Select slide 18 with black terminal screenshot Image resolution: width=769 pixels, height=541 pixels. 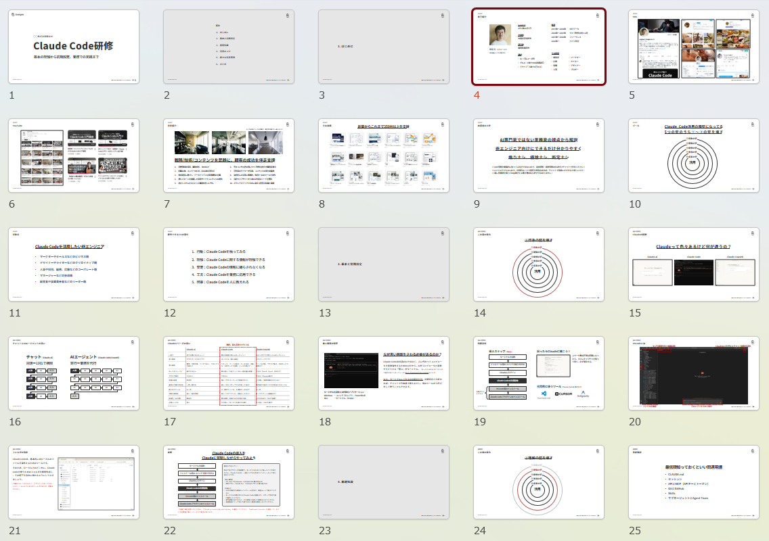tap(384, 373)
